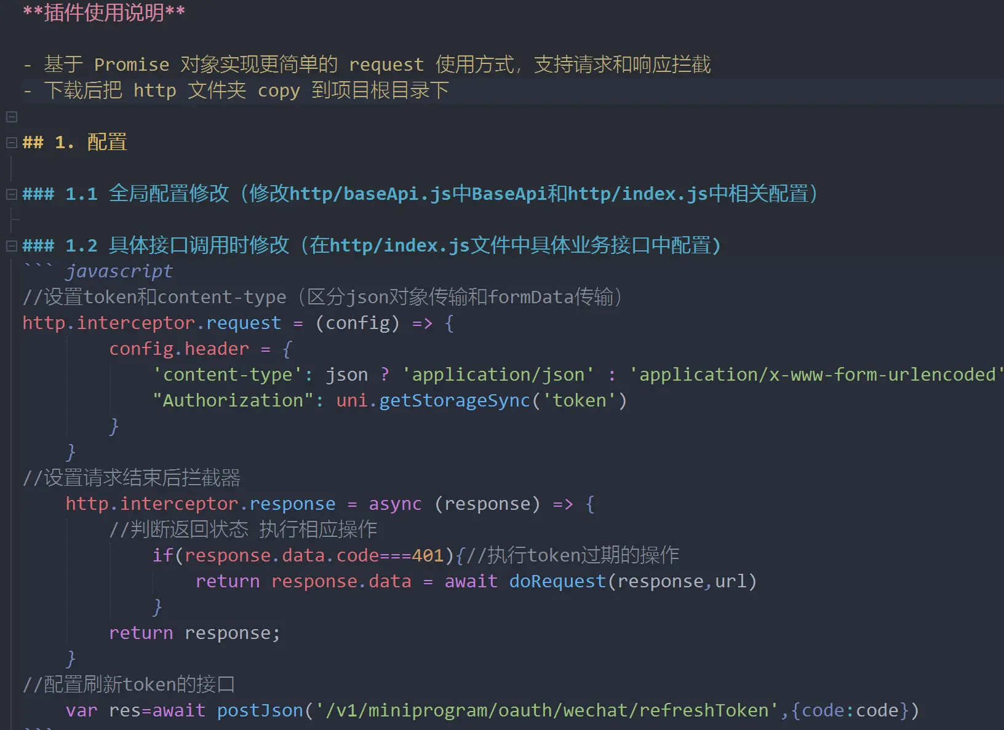Viewport: 1004px width, 730px height.
Task: Click the '**插件使用说明**' title line
Action: (x=104, y=12)
